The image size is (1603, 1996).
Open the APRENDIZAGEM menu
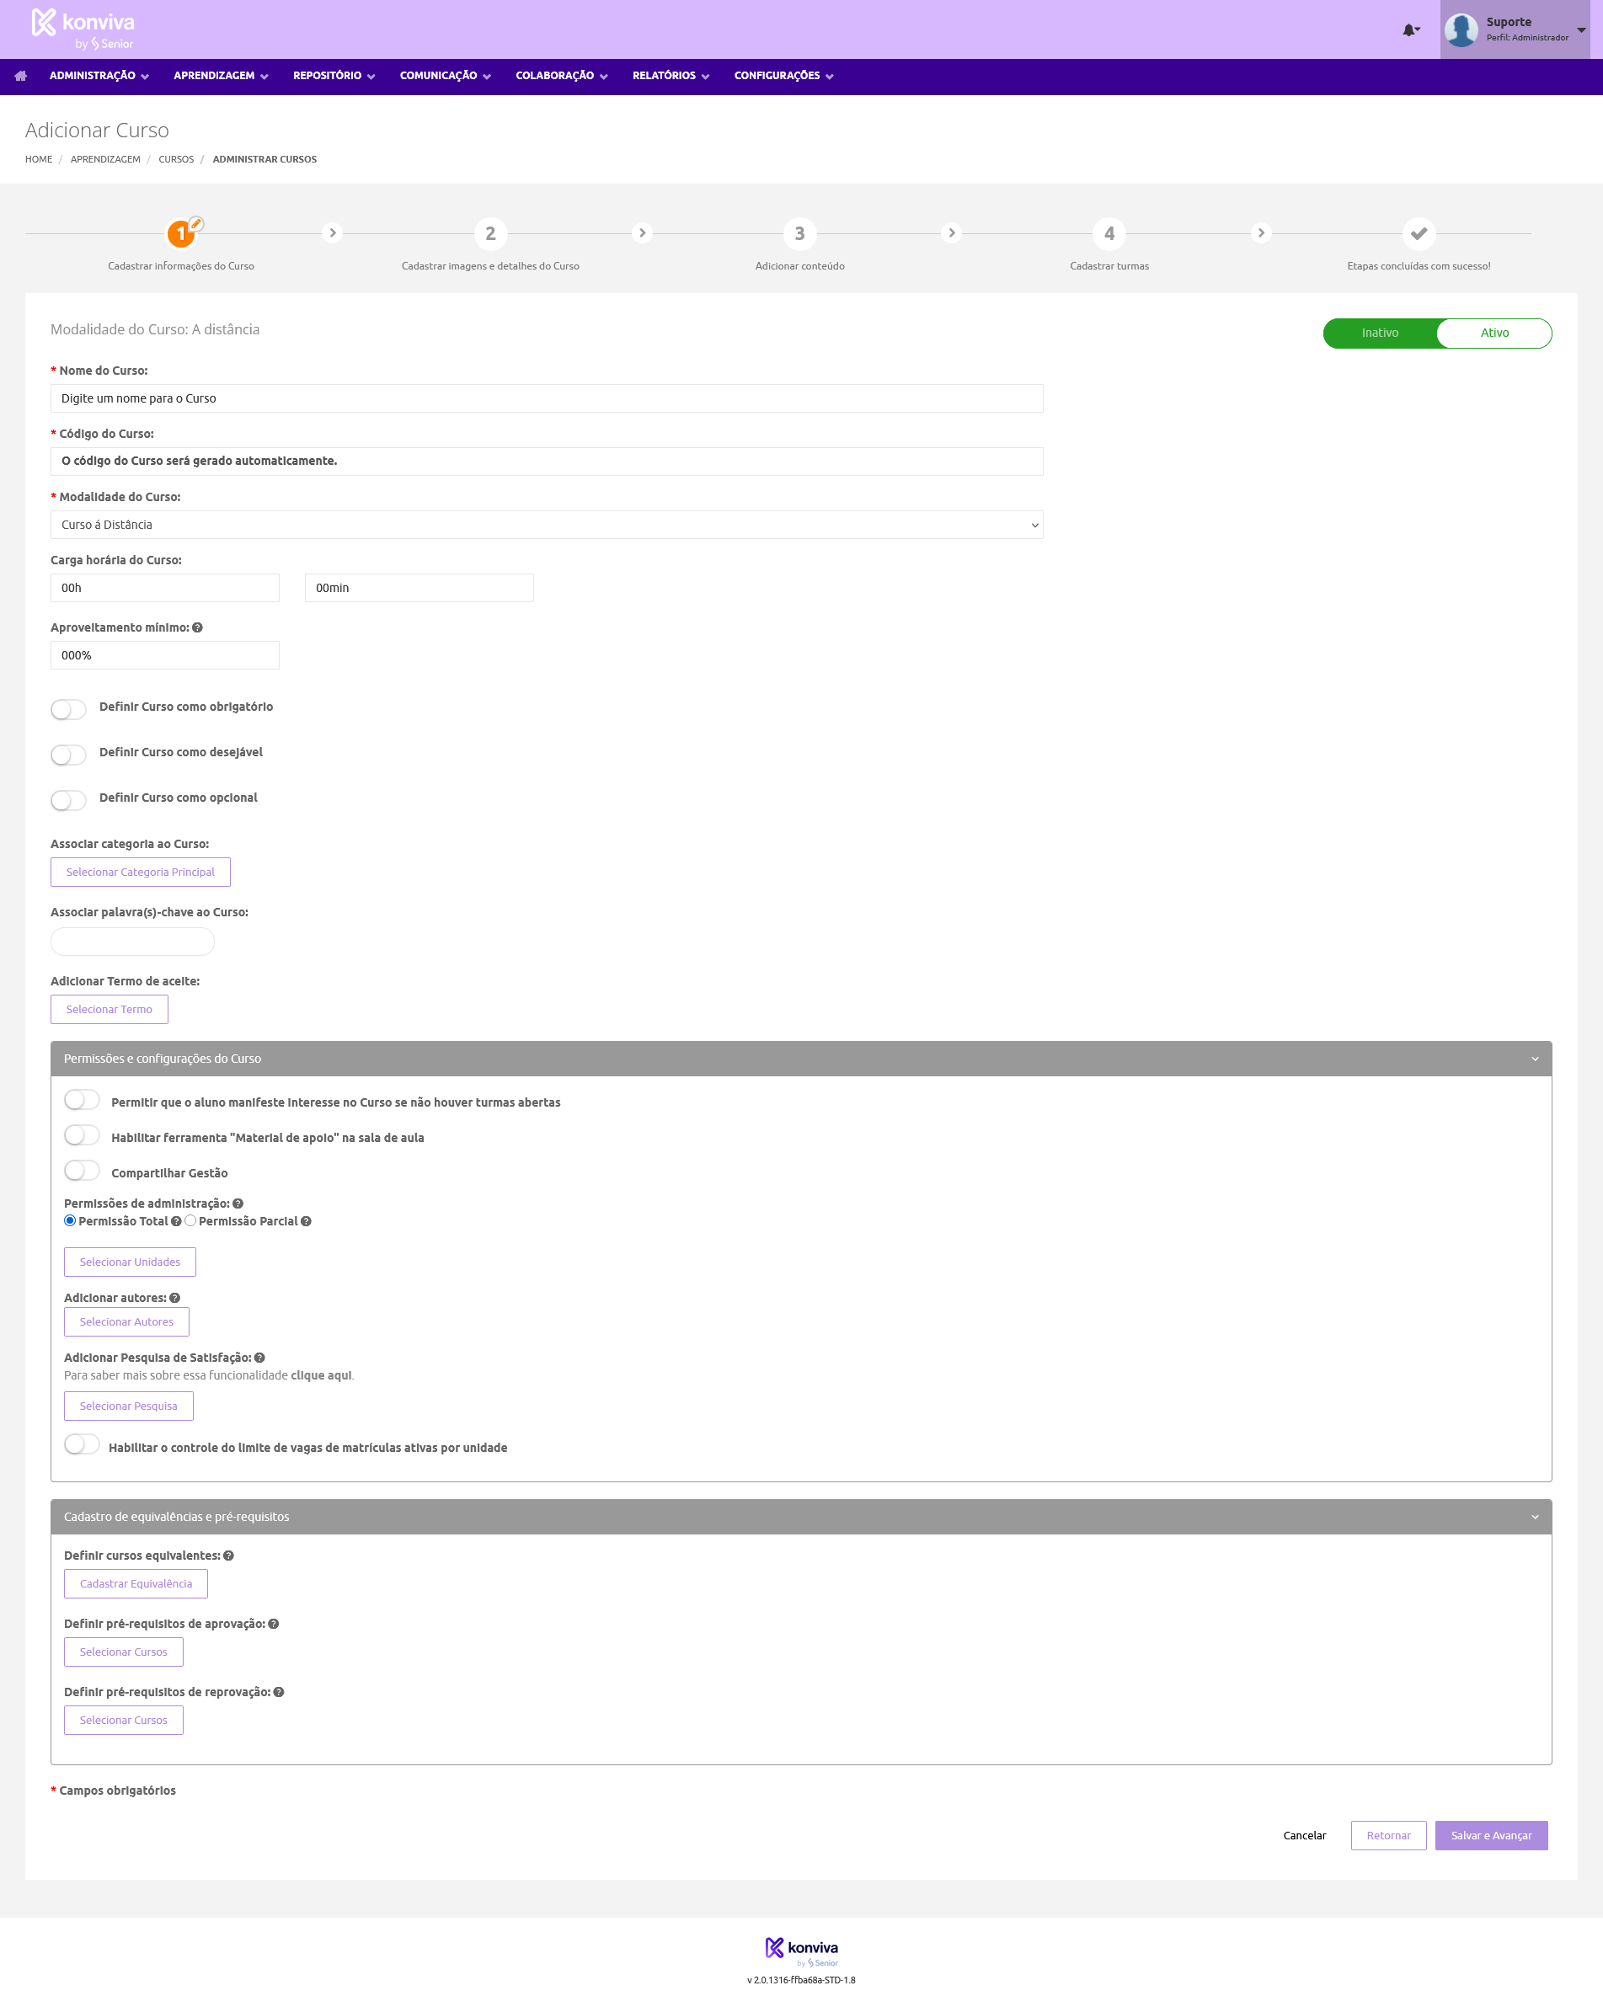221,76
